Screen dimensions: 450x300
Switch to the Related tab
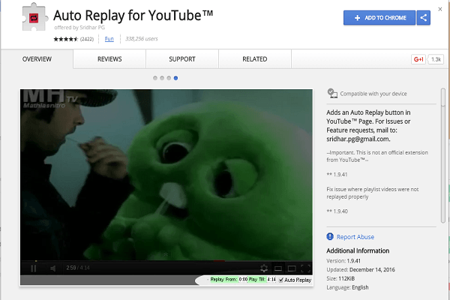coord(255,59)
